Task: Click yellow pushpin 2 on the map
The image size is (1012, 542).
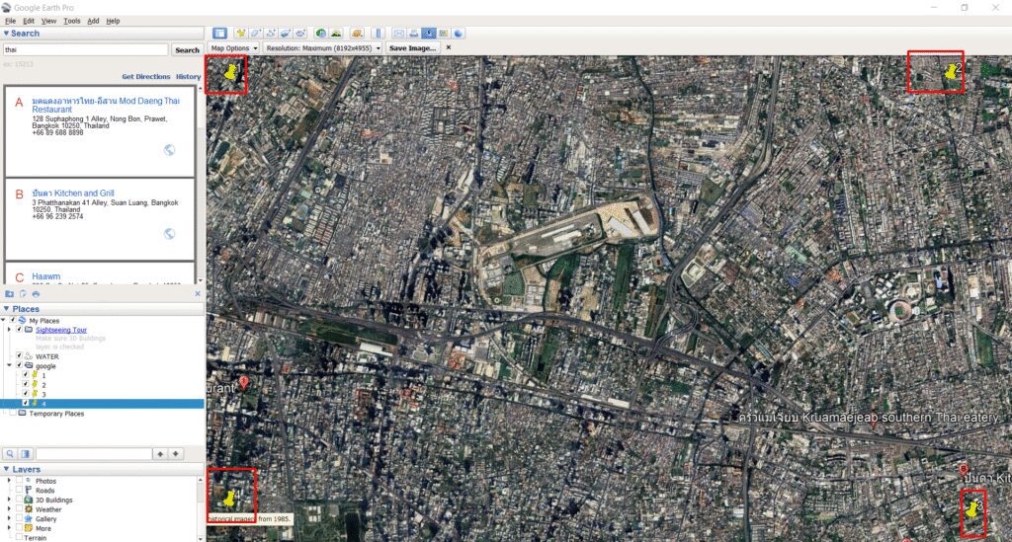Action: (950, 71)
